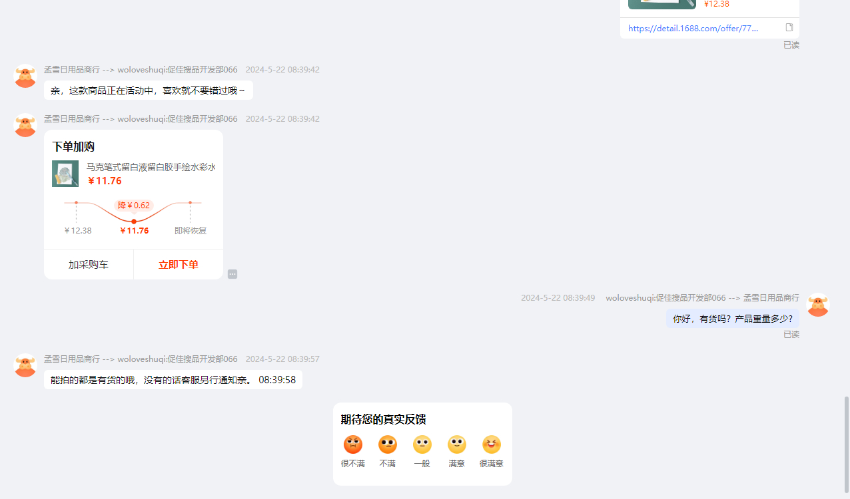This screenshot has width=850, height=499.
Task: Click the top product card thumbnail
Action: 662,4
